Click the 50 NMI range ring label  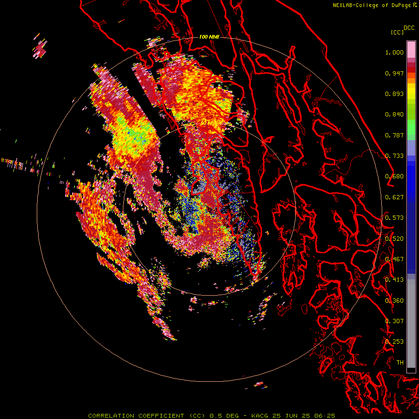point(209,123)
